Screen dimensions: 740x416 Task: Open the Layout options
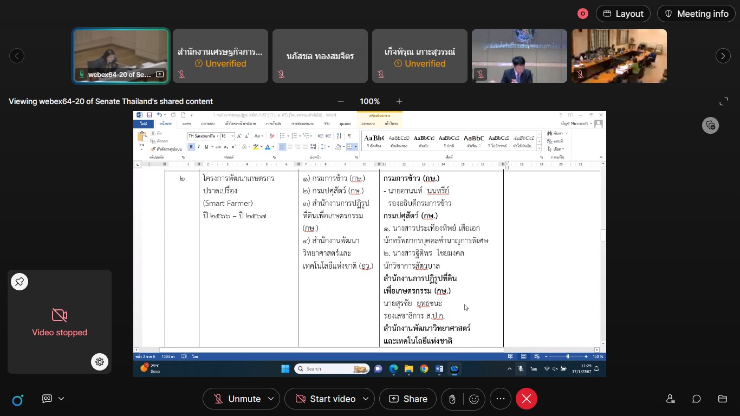[x=622, y=14]
